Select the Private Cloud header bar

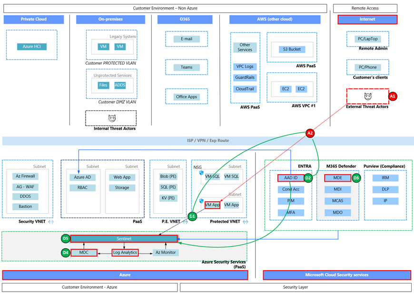(x=34, y=19)
